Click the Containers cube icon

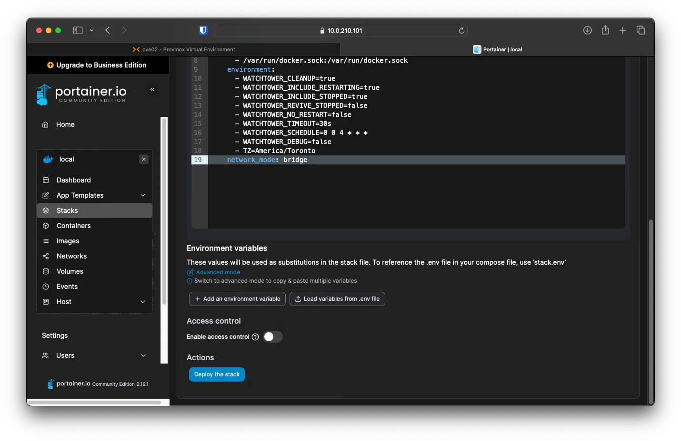(46, 226)
